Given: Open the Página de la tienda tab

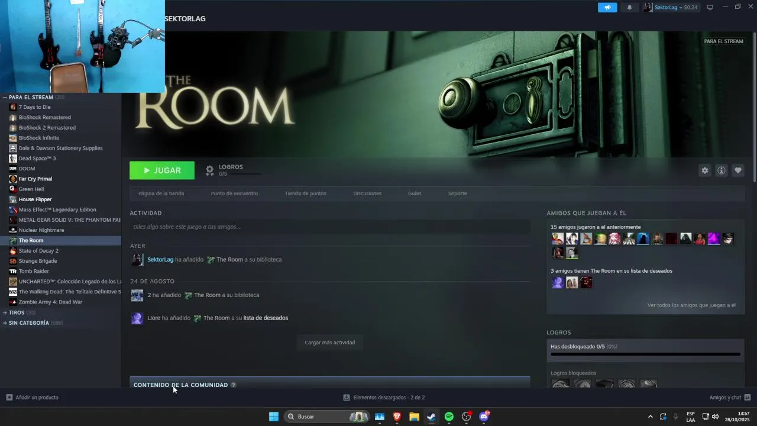Looking at the screenshot, I should click(161, 193).
